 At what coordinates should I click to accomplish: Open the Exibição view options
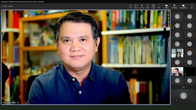tap(153, 6)
